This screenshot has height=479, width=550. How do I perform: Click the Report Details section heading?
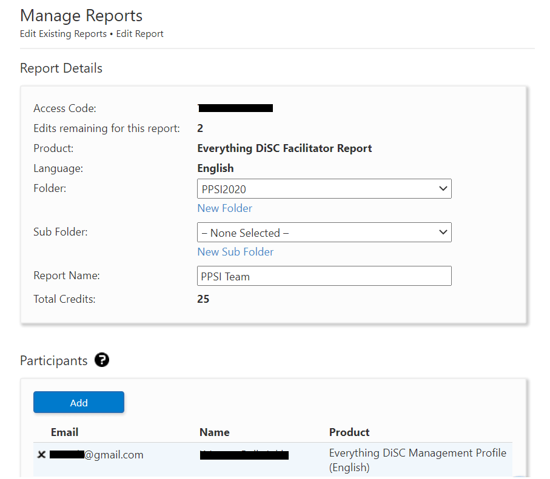(x=61, y=68)
